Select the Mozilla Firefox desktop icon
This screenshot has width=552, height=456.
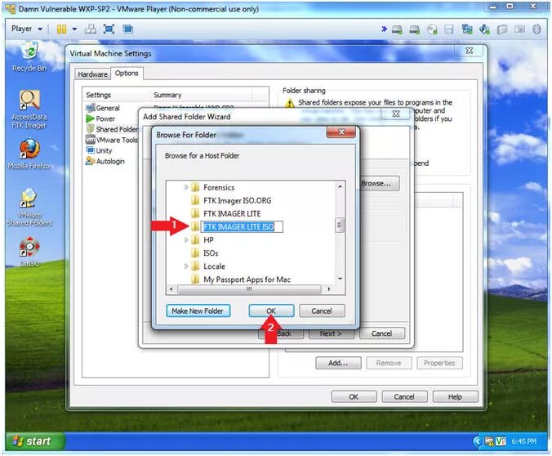(x=29, y=154)
